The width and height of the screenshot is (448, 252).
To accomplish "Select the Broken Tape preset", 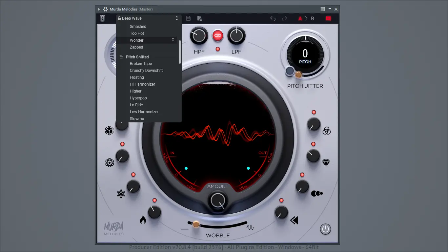I will (141, 64).
